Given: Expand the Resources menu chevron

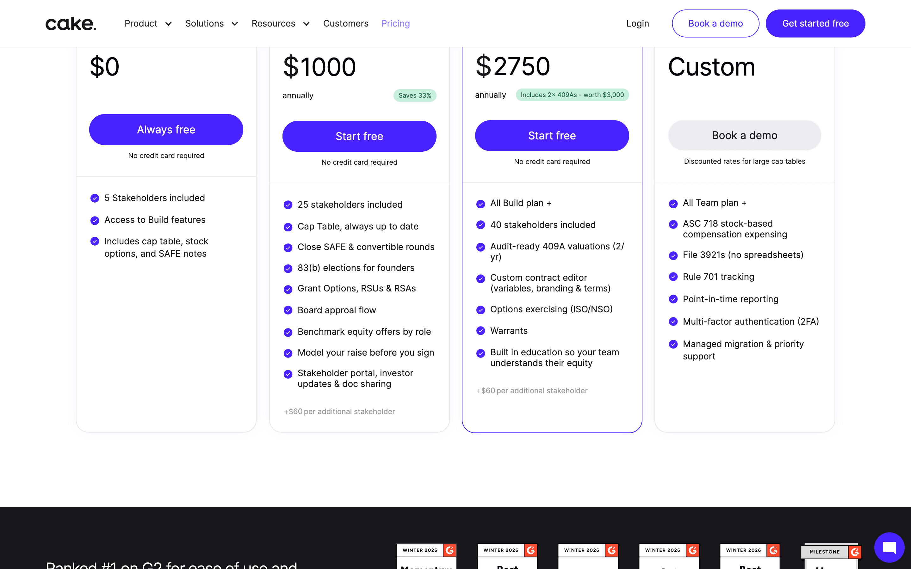Looking at the screenshot, I should 307,24.
